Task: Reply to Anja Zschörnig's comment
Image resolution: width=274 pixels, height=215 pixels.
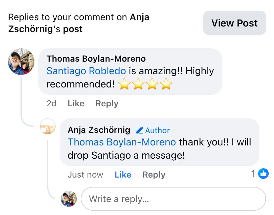Action: pyautogui.click(x=154, y=175)
